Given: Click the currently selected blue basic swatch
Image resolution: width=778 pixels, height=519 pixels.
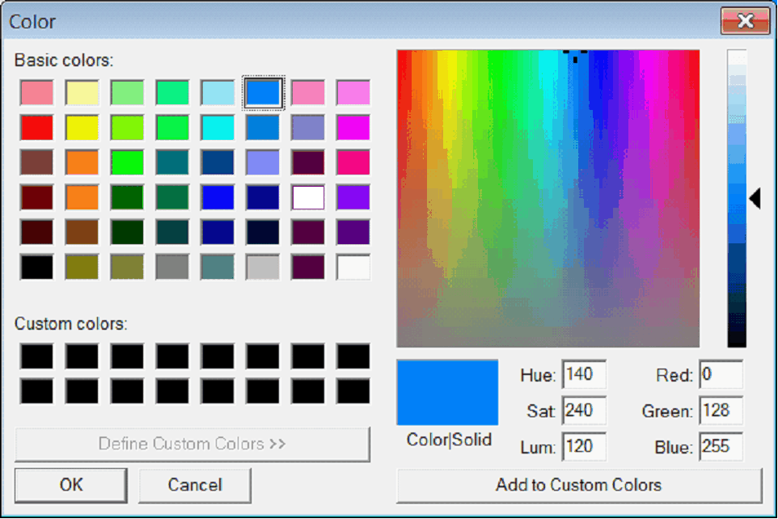Looking at the screenshot, I should pyautogui.click(x=263, y=93).
